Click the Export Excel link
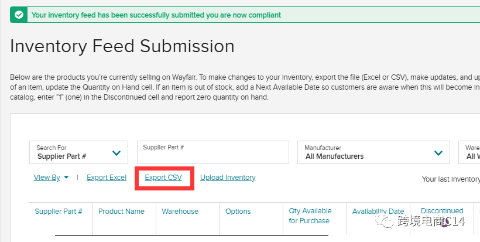 (x=107, y=178)
